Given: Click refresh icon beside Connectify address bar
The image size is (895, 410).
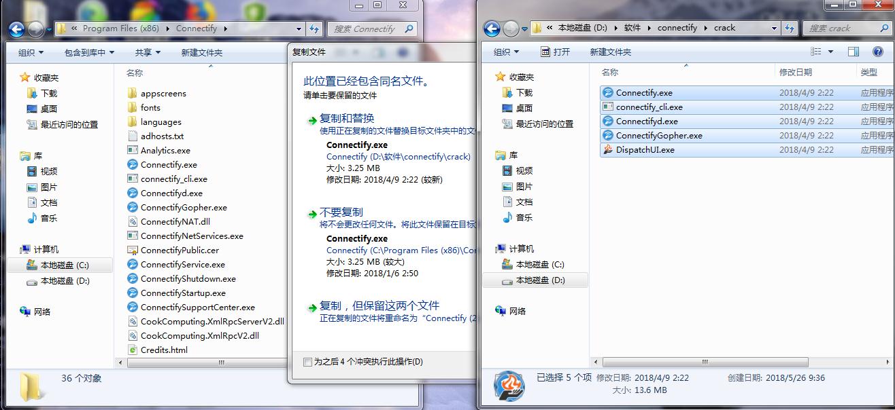Looking at the screenshot, I should coord(314,29).
